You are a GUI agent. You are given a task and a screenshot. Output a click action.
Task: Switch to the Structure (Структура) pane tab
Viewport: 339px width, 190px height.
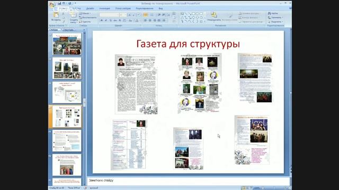[x=68, y=30]
